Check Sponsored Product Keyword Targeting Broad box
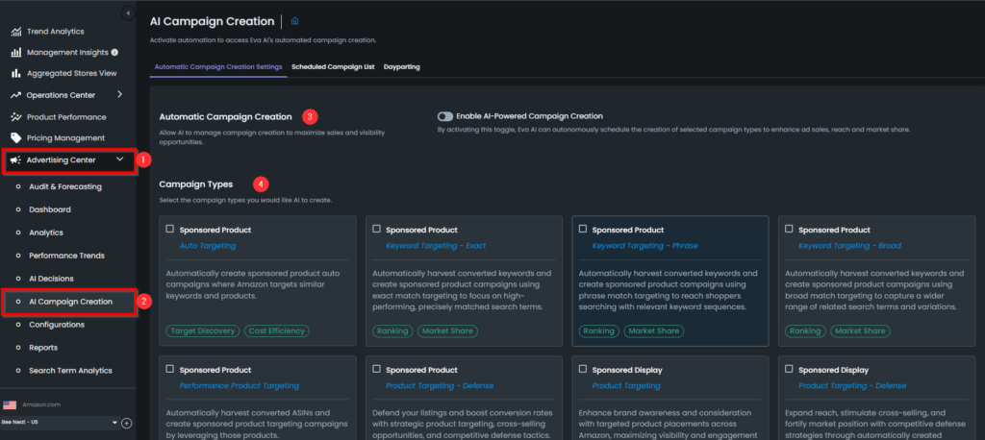This screenshot has width=985, height=440. pos(789,229)
